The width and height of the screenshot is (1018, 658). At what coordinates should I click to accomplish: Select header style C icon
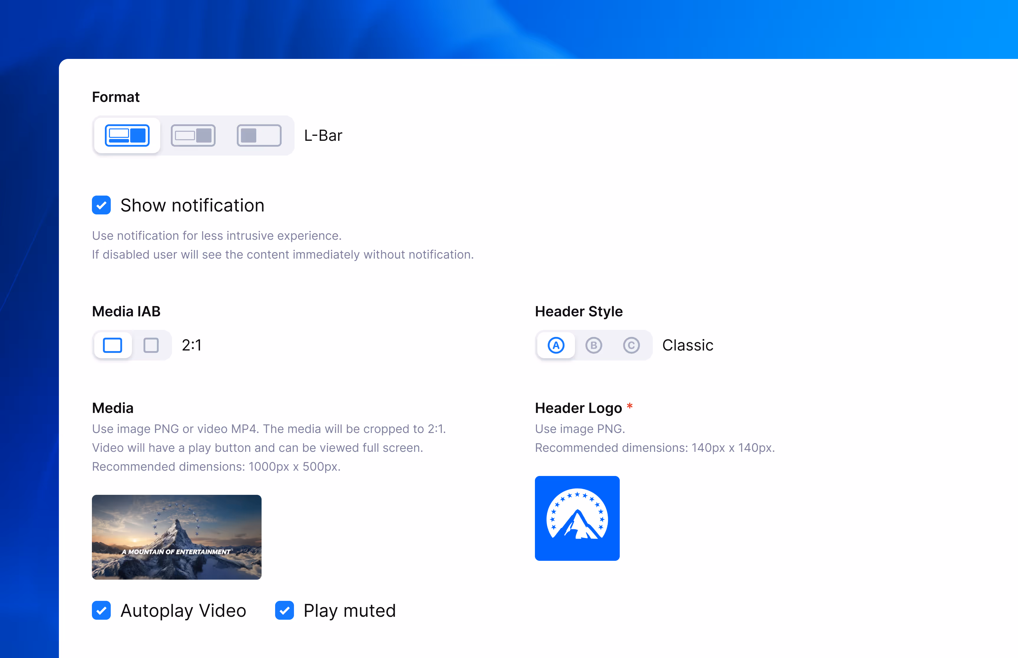click(x=631, y=345)
